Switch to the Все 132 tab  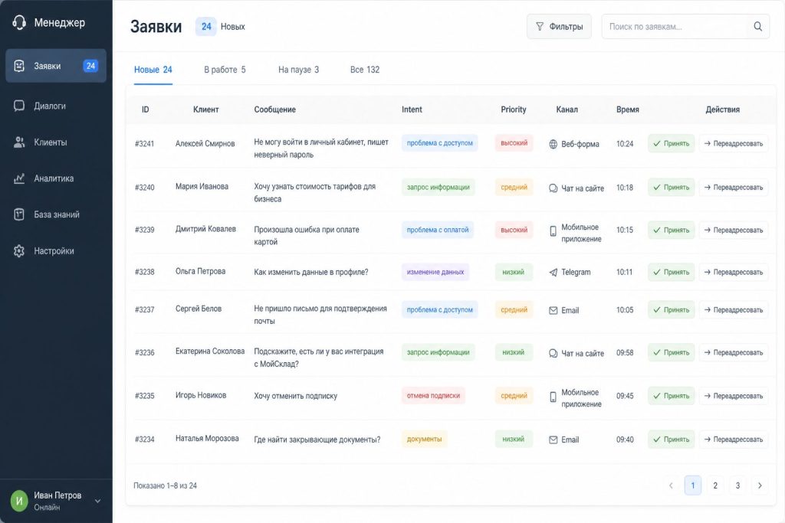click(x=365, y=70)
